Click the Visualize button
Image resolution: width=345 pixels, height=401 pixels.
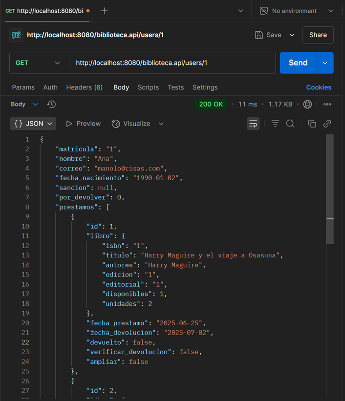click(x=131, y=124)
